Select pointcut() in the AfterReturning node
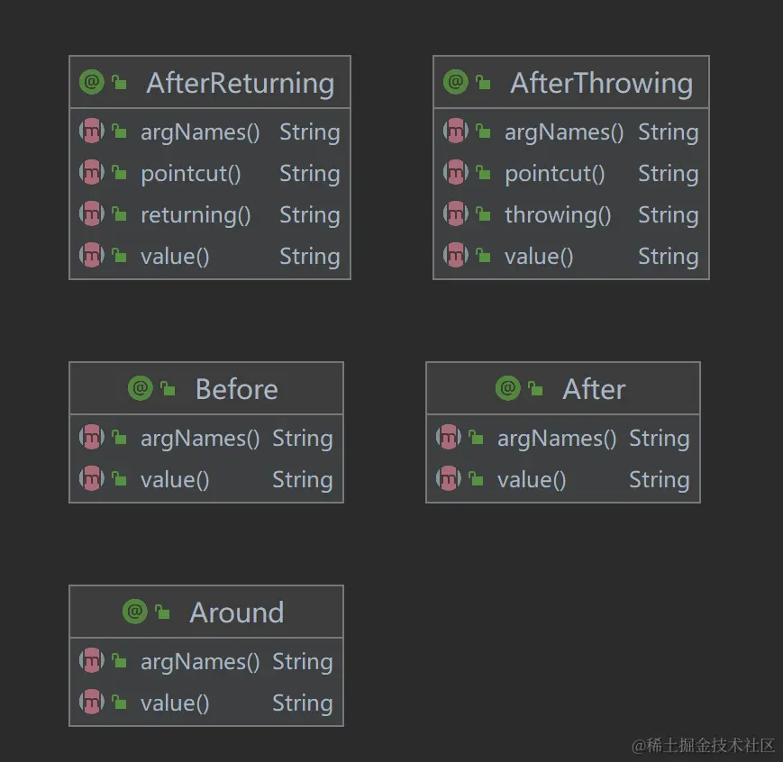Screen dimensions: 783x762 coord(190,174)
